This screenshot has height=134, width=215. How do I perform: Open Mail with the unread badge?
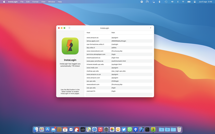tap(53, 129)
